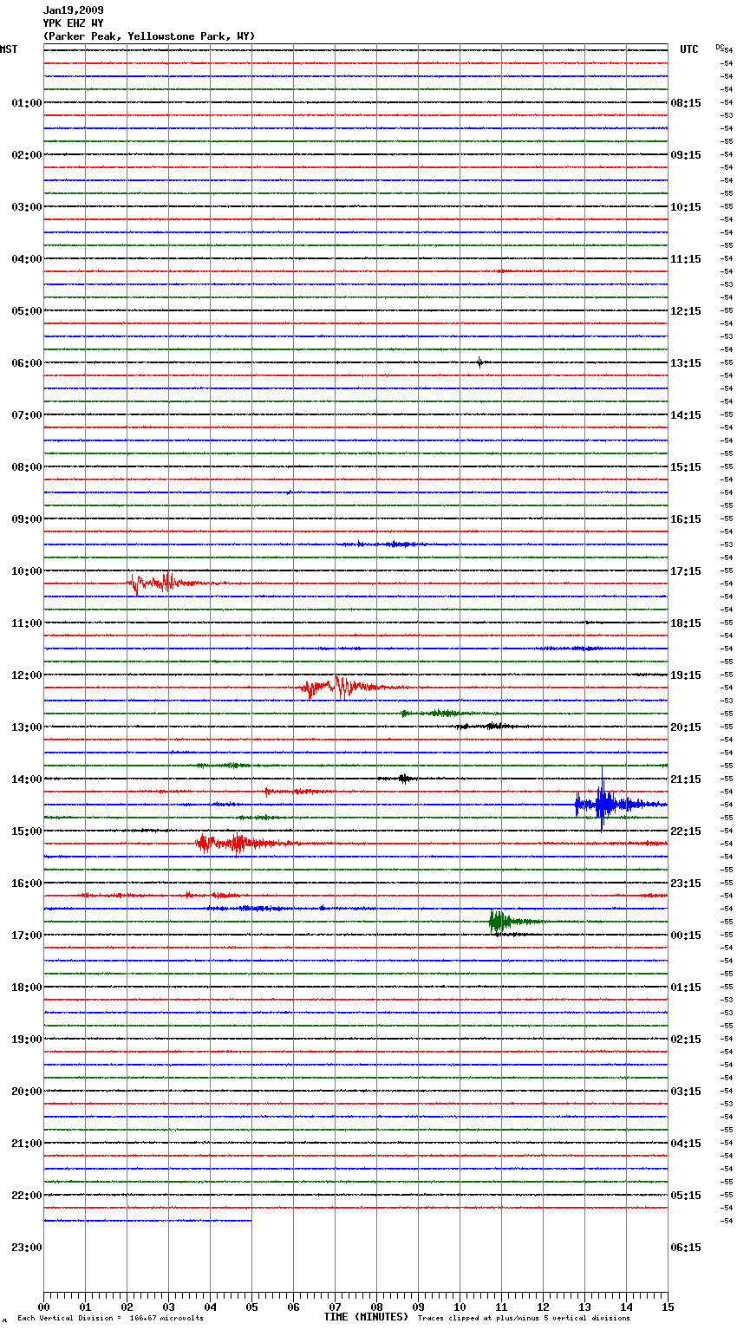This screenshot has width=737, height=1330.
Task: Click the 13 minute axis tick label
Action: click(x=584, y=1307)
